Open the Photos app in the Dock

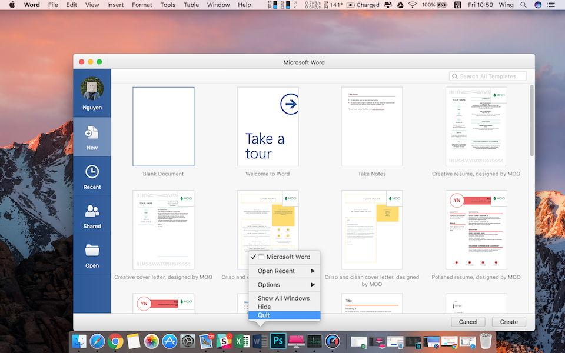[151, 341]
